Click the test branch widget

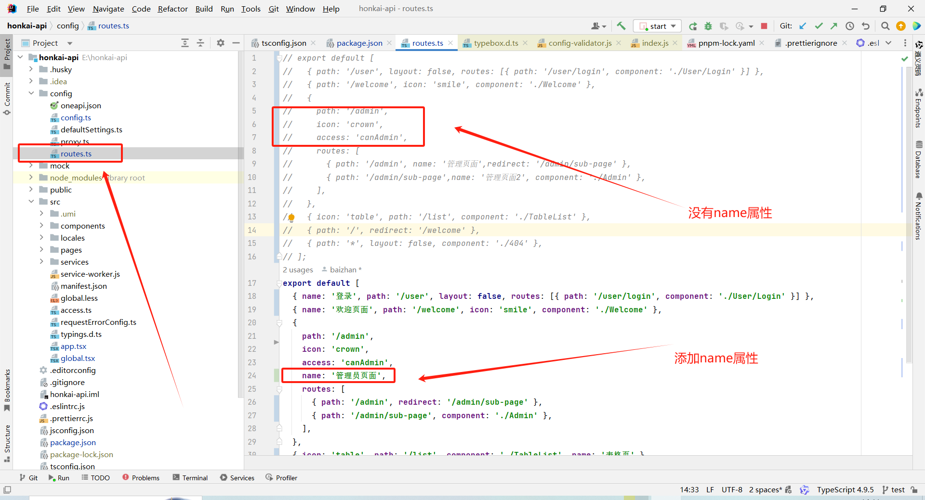tap(894, 489)
